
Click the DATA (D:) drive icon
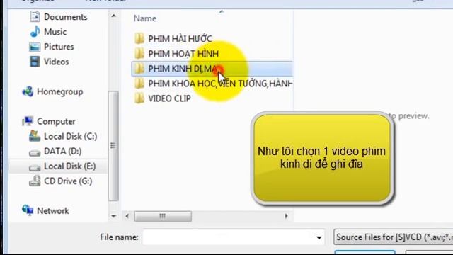tap(35, 152)
